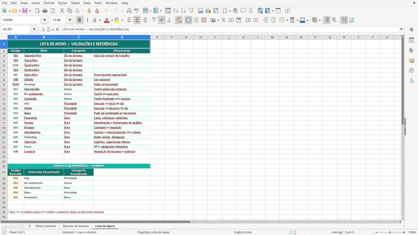Select column D header
The image size is (418, 235).
[x=122, y=37]
